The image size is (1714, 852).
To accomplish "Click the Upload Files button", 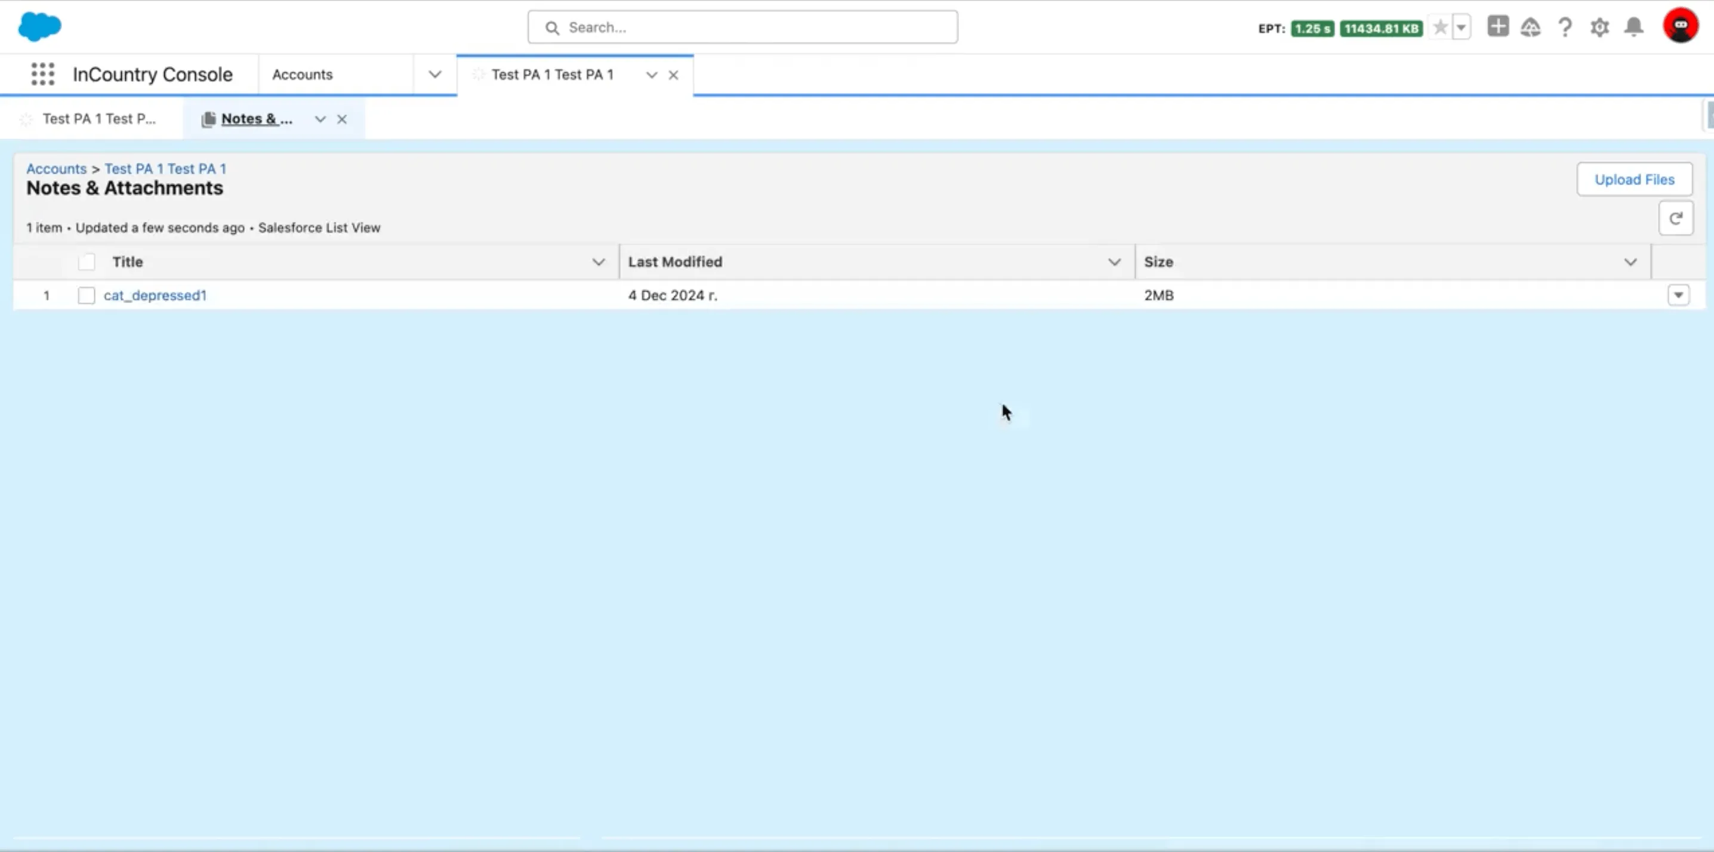I will pos(1634,180).
